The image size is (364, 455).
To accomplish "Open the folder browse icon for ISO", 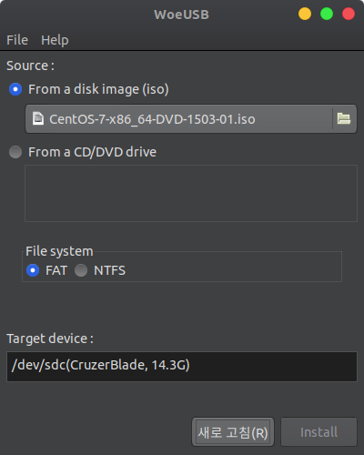I will 344,118.
